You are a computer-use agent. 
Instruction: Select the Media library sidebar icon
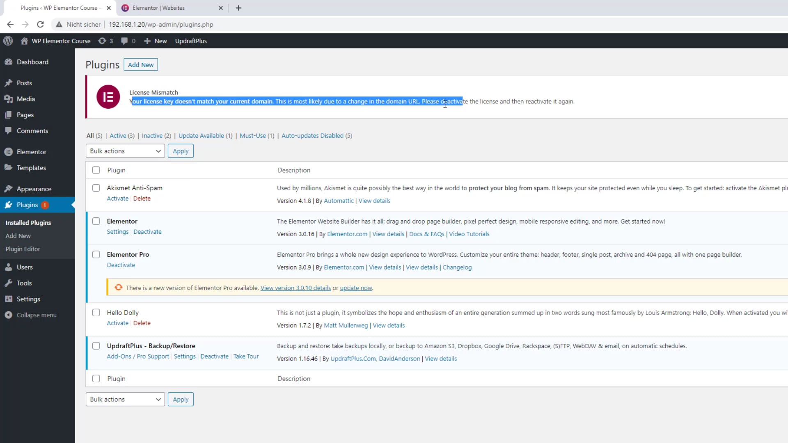pyautogui.click(x=9, y=99)
